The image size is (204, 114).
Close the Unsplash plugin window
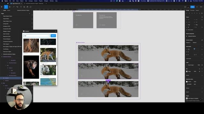56,31
